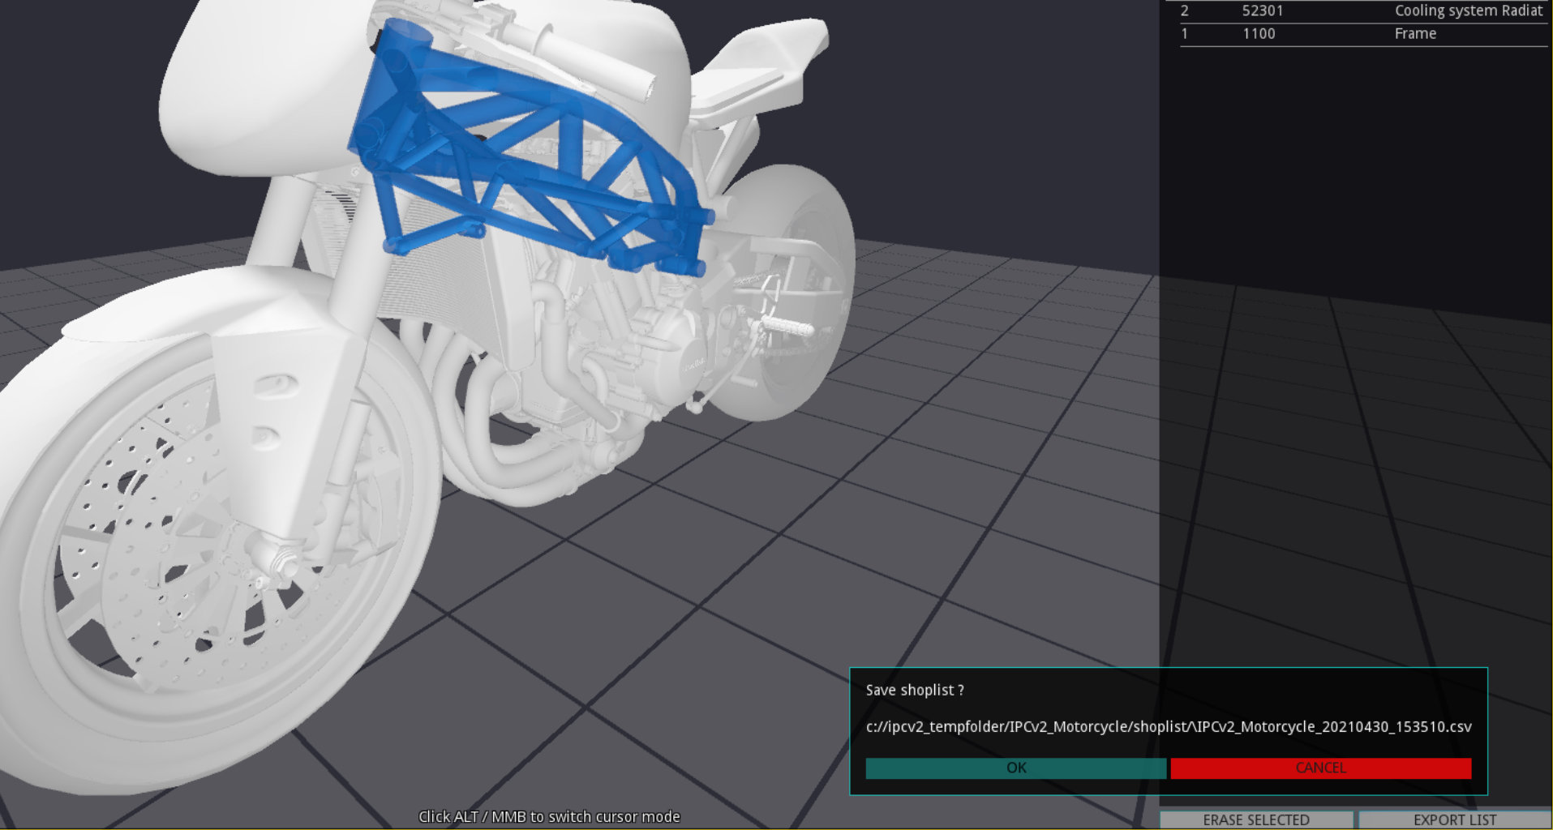Click part number 52301 in list
The height and width of the screenshot is (830, 1553).
pyautogui.click(x=1262, y=11)
